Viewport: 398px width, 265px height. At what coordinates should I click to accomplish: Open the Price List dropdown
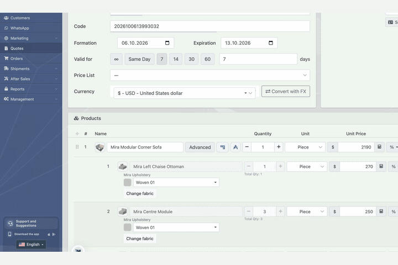tap(210, 75)
